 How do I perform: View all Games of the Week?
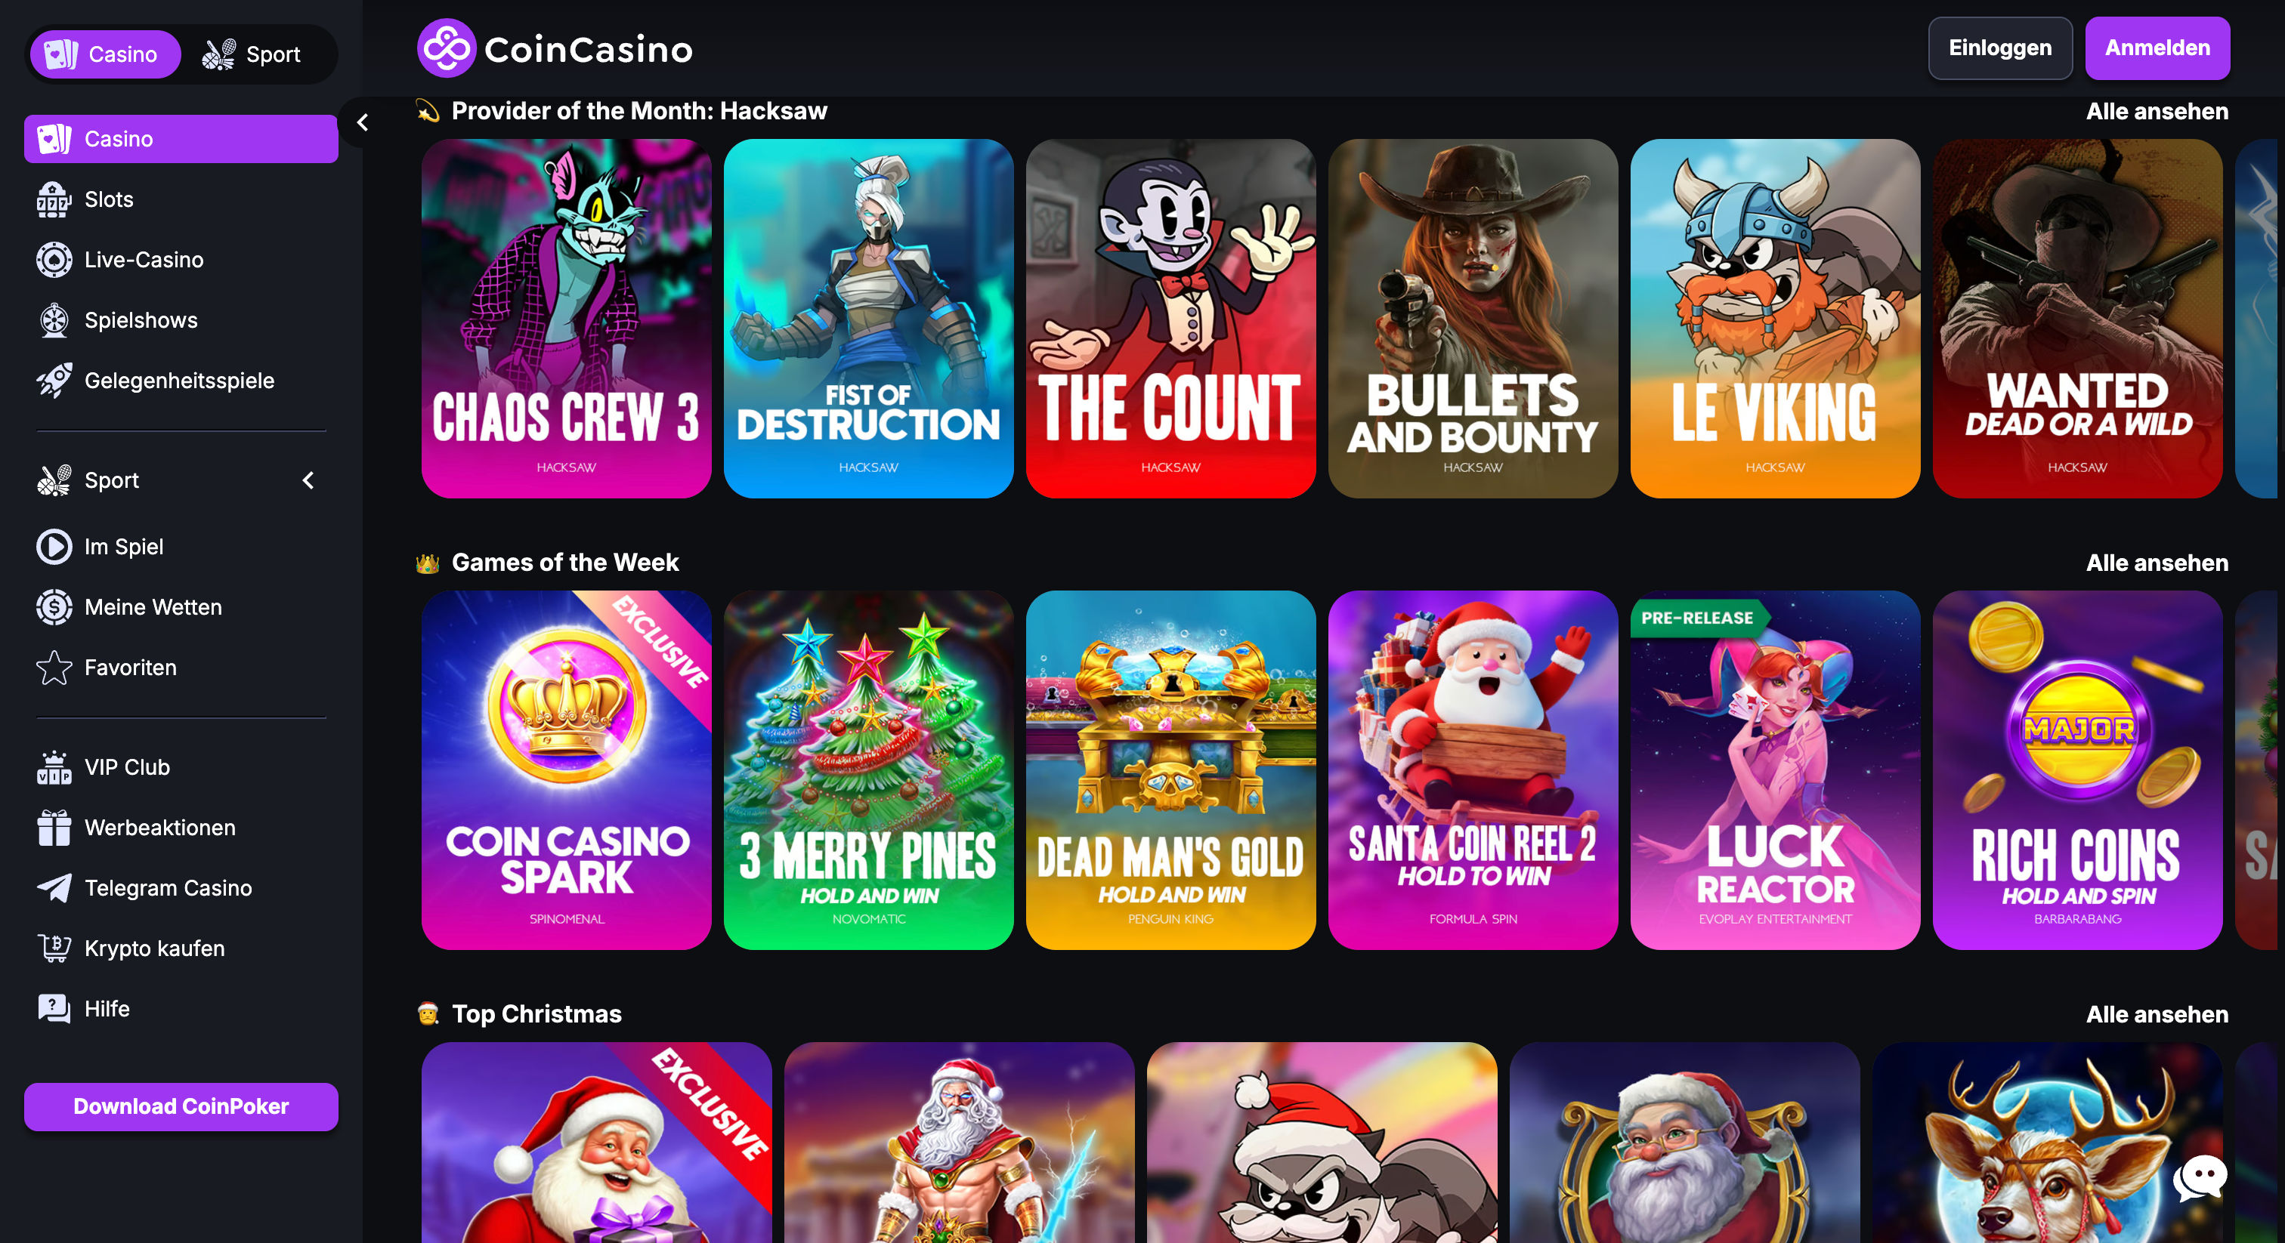(2157, 562)
